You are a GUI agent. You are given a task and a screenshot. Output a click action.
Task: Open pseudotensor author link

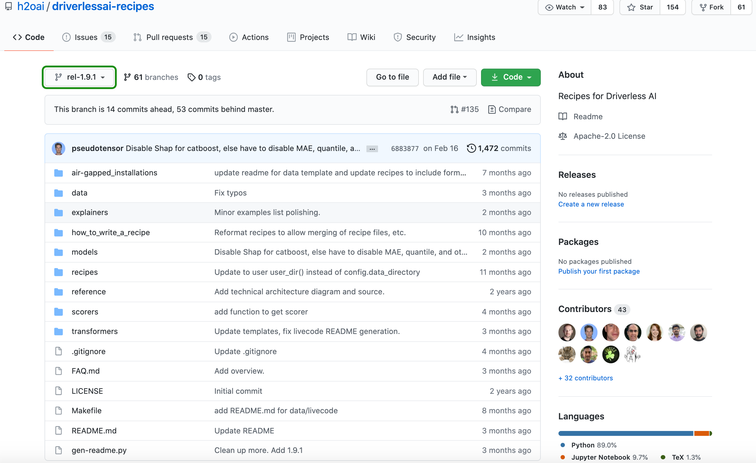coord(98,148)
